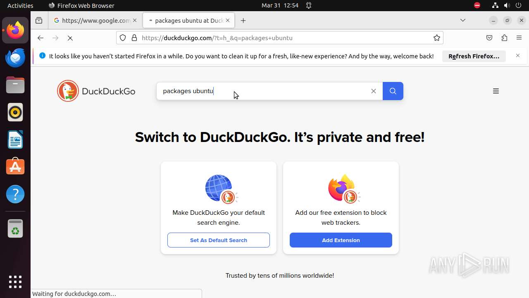Click the Add Extension button
The image size is (529, 298).
click(x=341, y=240)
